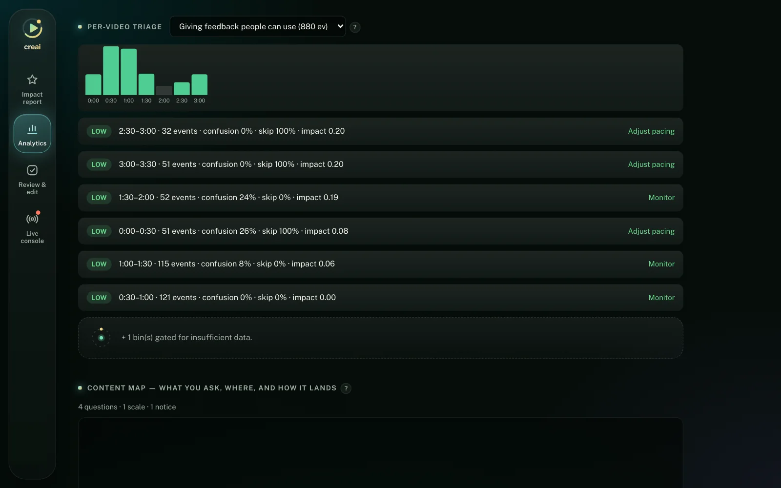Click text '0:00–0:30 · 51 events'
The width and height of the screenshot is (781, 488).
(157, 231)
